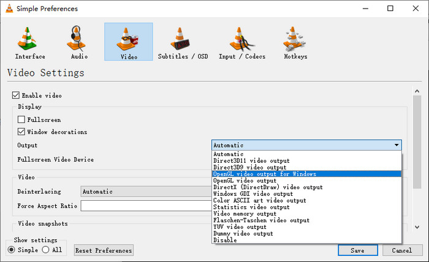Image resolution: width=429 pixels, height=262 pixels.
Task: Click the Fullscreen Video Device label
Action: click(x=56, y=160)
